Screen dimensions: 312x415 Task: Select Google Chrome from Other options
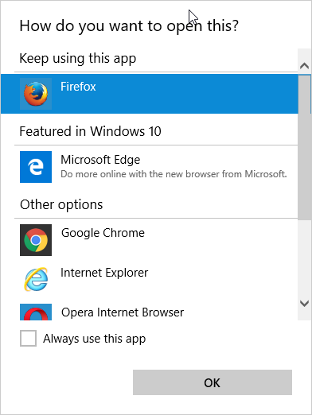[x=150, y=240]
